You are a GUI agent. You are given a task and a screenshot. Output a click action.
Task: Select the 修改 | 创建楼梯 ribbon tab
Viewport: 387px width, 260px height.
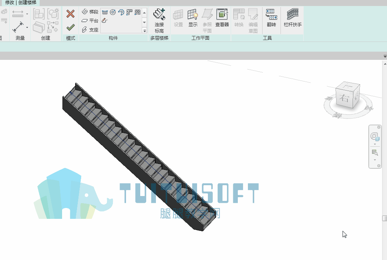coord(21,3)
